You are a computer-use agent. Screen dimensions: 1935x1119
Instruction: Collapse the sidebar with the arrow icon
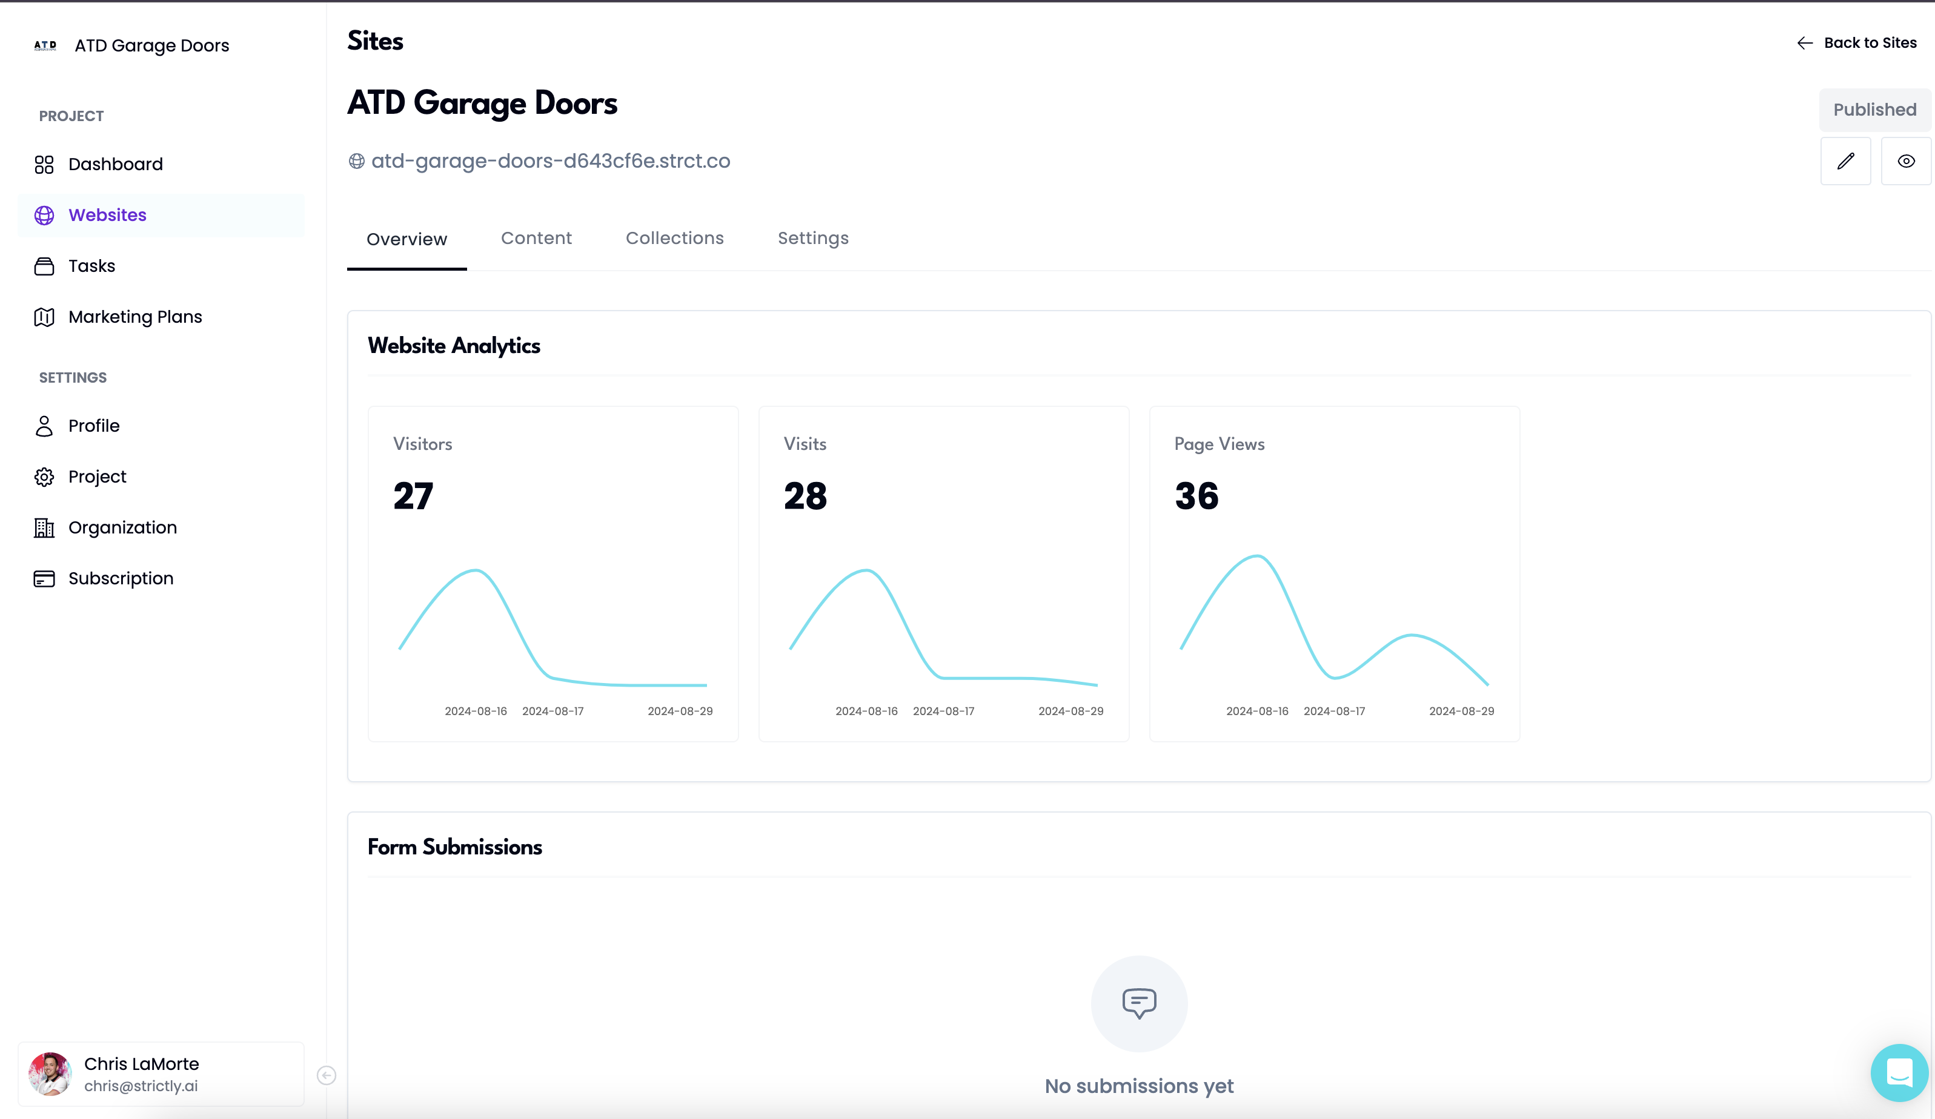327,1075
